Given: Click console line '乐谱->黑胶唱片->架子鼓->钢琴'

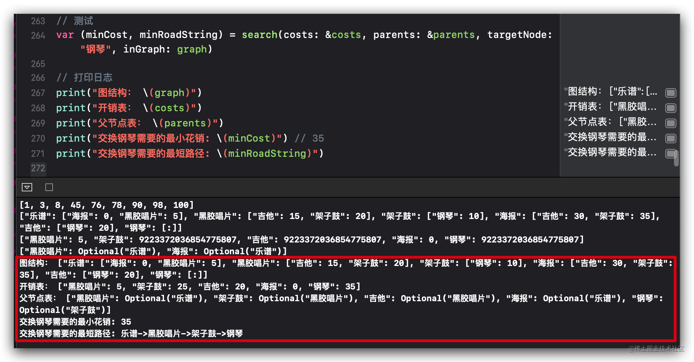Looking at the screenshot, I should (x=182, y=333).
